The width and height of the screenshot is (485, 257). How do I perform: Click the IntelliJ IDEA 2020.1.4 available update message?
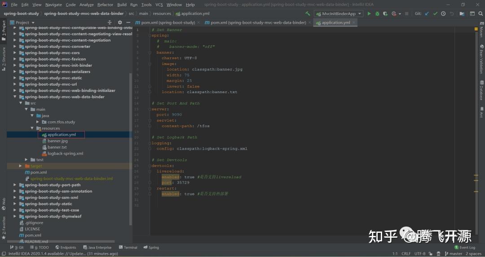tap(63, 253)
